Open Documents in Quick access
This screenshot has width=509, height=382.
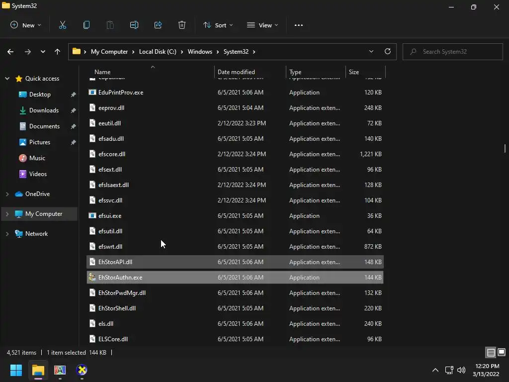tap(44, 126)
